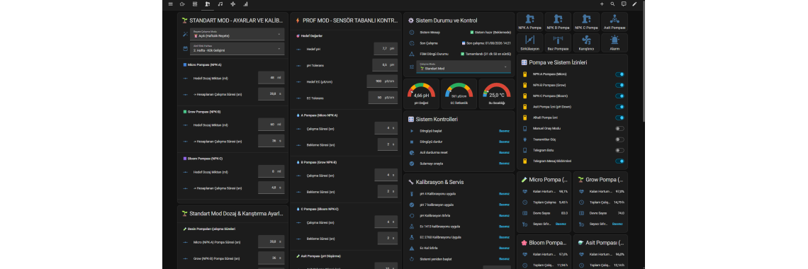Click the clock icon beside Son Çalışma
The height and width of the screenshot is (269, 808).
pyautogui.click(x=411, y=42)
